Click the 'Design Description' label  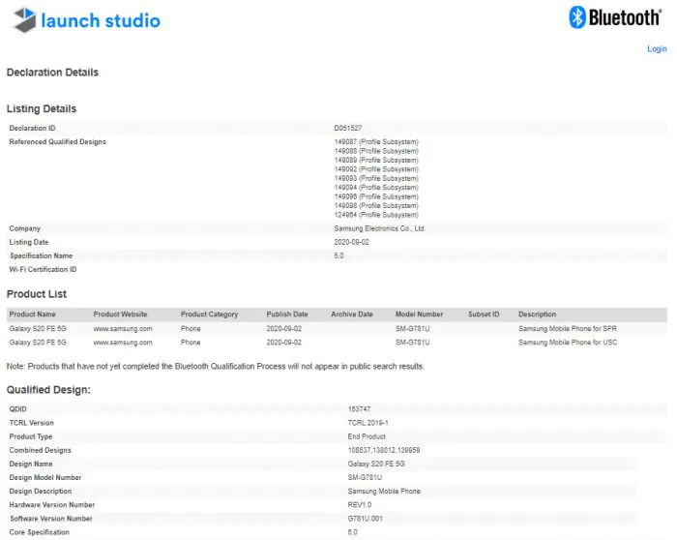point(41,492)
